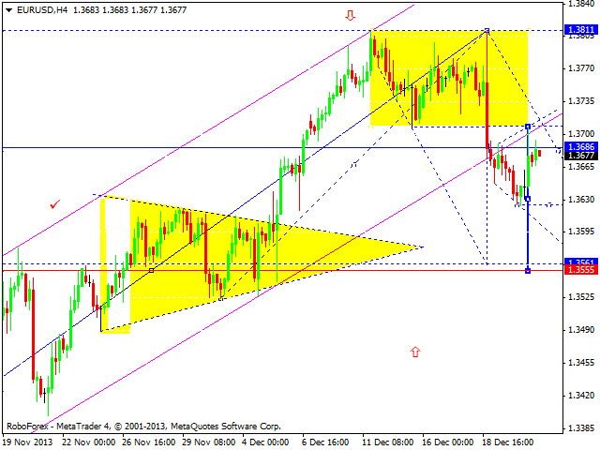
Task: Click the red checkmark symbol on left
Action: (x=55, y=204)
